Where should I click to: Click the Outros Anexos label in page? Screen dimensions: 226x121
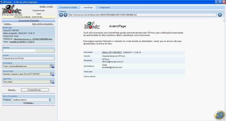coord(90,77)
